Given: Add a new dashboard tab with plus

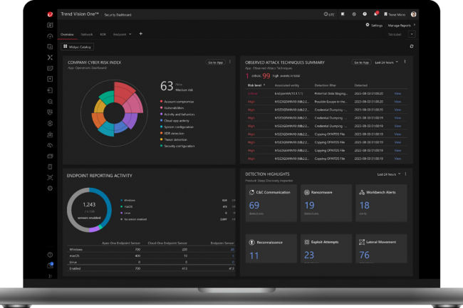Looking at the screenshot, I should point(140,33).
